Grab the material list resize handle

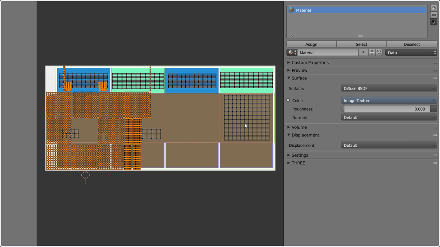click(x=360, y=35)
